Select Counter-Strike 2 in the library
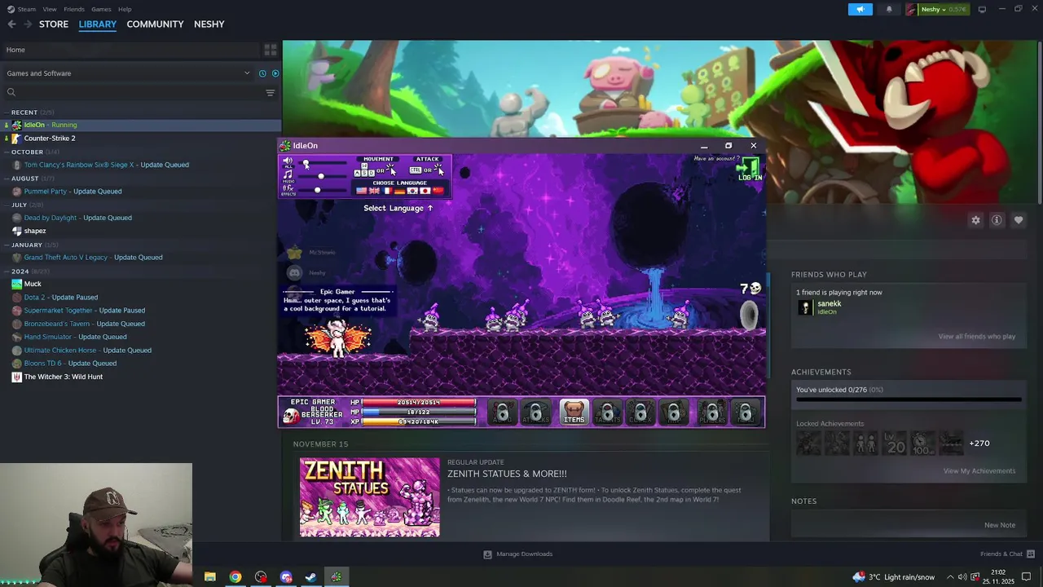Viewport: 1043px width, 587px height. pyautogui.click(x=50, y=138)
